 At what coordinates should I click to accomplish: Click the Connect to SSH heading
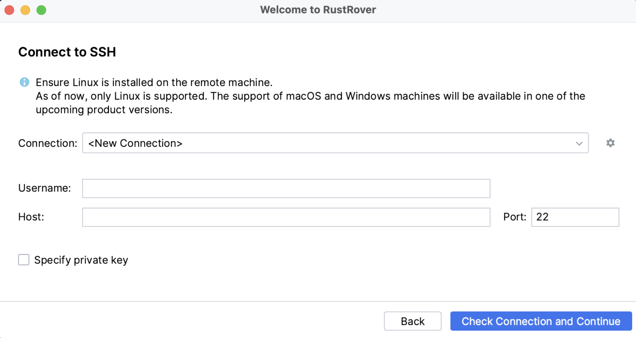click(67, 52)
